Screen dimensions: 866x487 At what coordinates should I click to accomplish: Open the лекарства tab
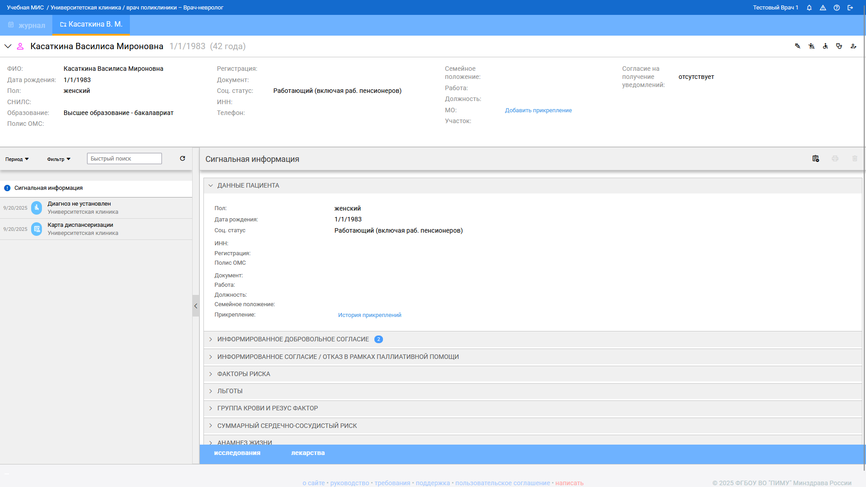[x=308, y=453]
